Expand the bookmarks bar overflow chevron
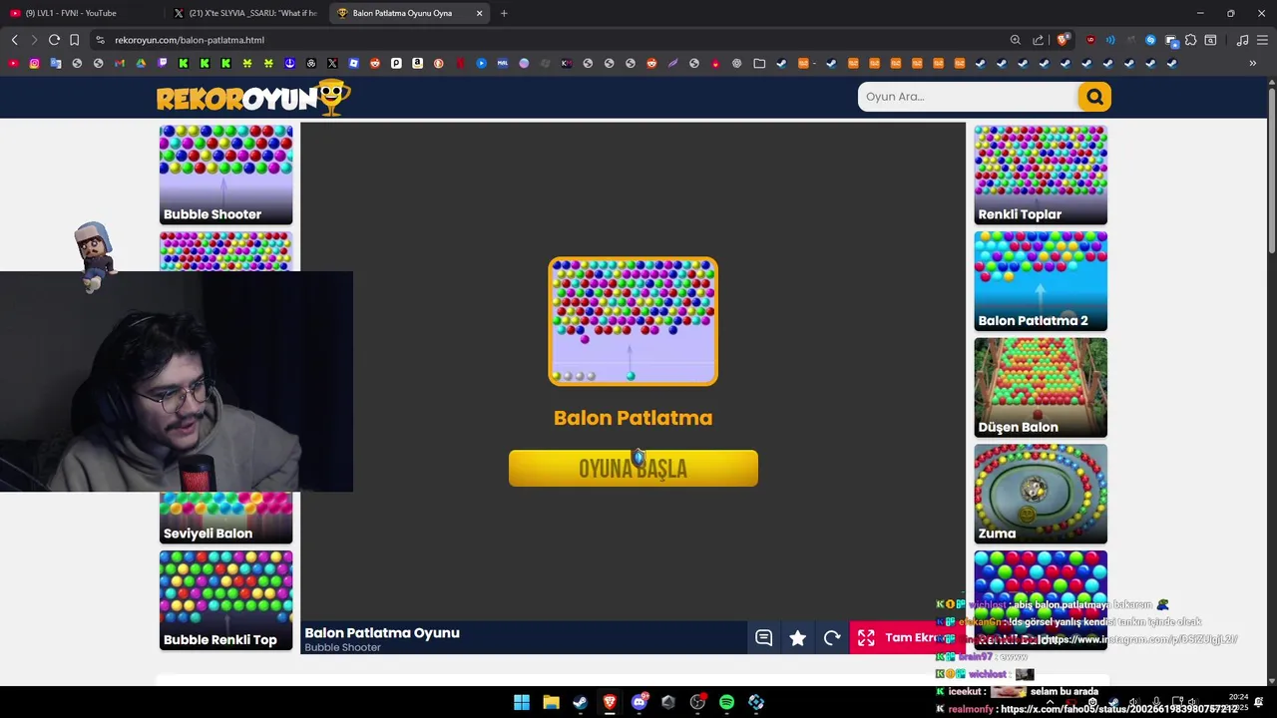The width and height of the screenshot is (1277, 718). tap(1252, 63)
